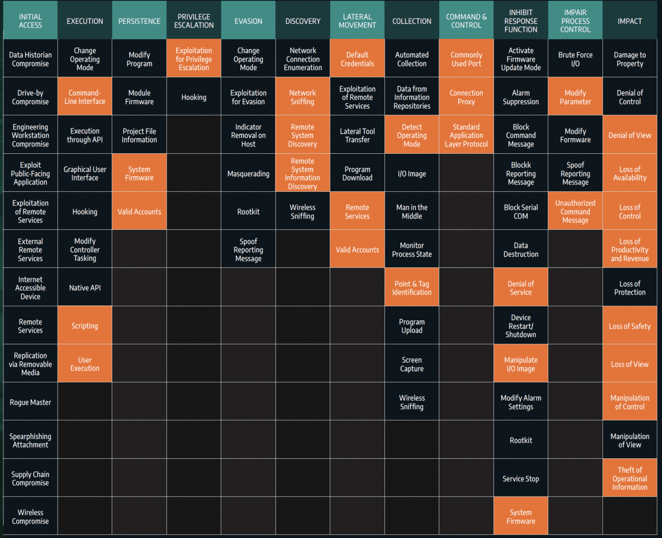Click the Data Destruction cell

(x=521, y=249)
